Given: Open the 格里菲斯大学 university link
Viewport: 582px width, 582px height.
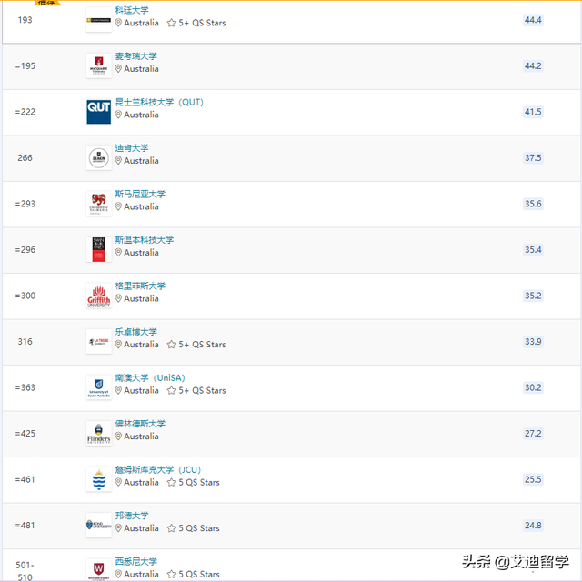Looking at the screenshot, I should [140, 286].
